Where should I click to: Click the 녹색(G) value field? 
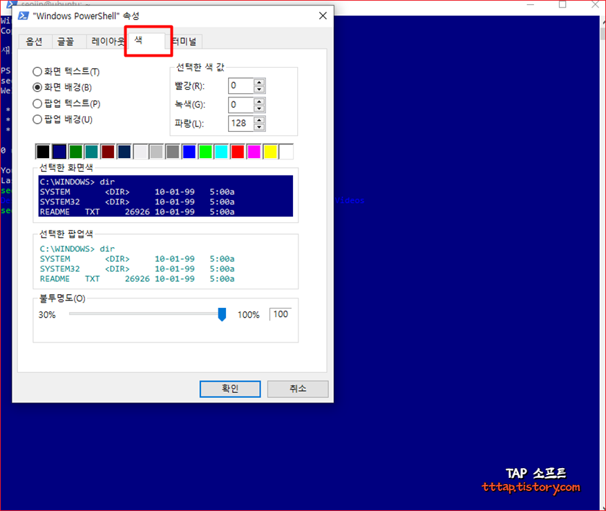(241, 105)
